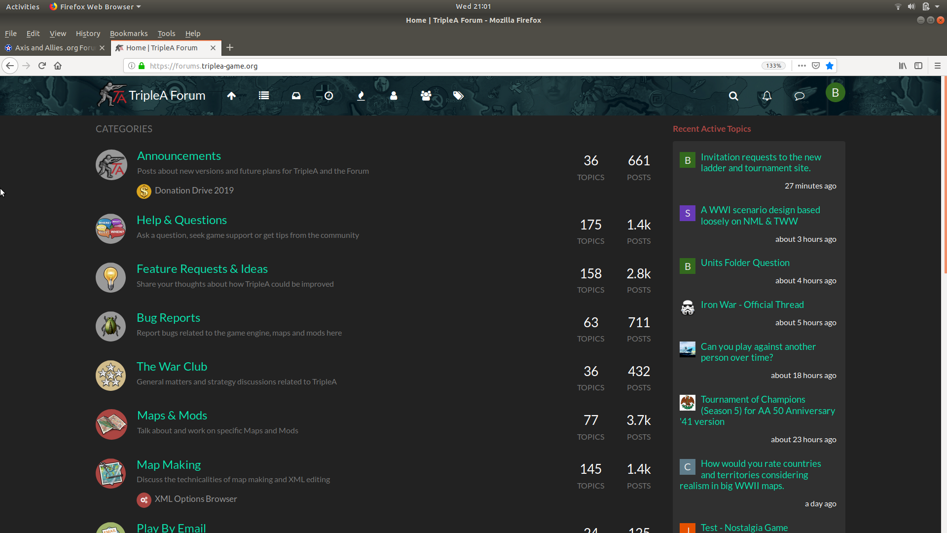
Task: Click the beetle Bug Reports icon
Action: 111,326
